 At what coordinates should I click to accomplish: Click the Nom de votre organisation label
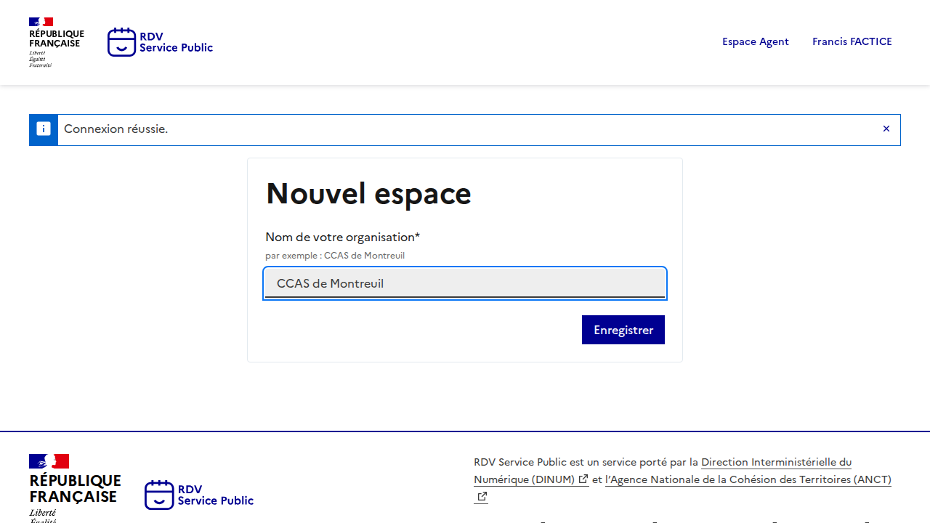click(x=342, y=238)
